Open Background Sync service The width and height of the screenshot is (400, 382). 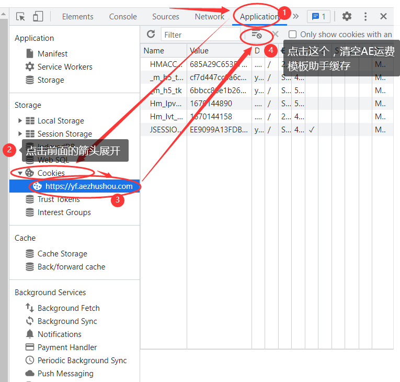67,321
